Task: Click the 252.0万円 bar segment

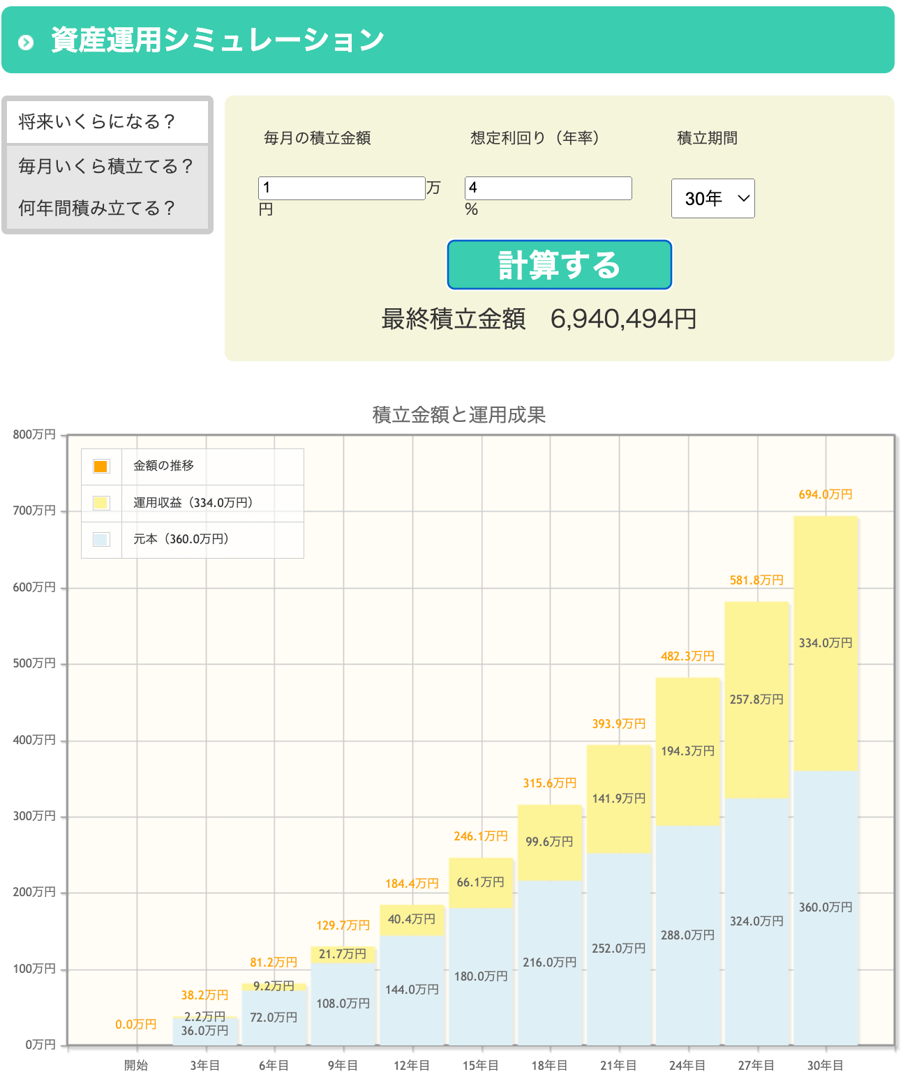Action: point(619,948)
